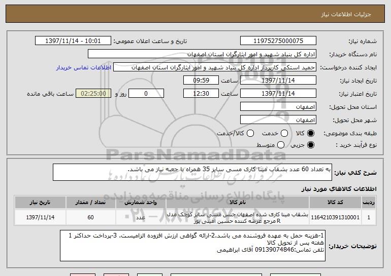This screenshot has height=276, width=391.
Task: Click the کد کالا column header
Action: coord(335,203)
